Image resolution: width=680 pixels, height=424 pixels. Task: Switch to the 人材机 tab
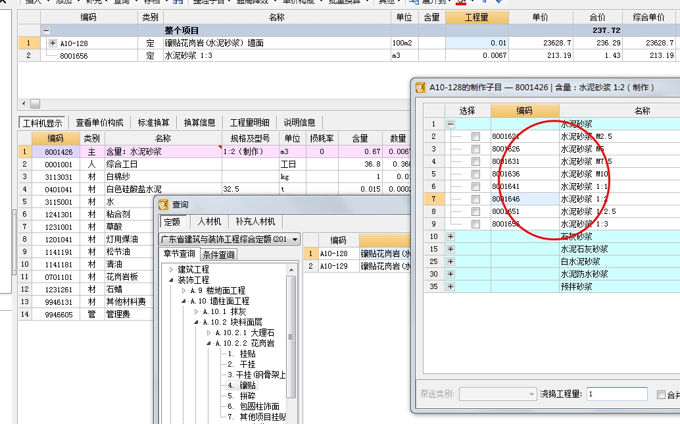(x=210, y=222)
